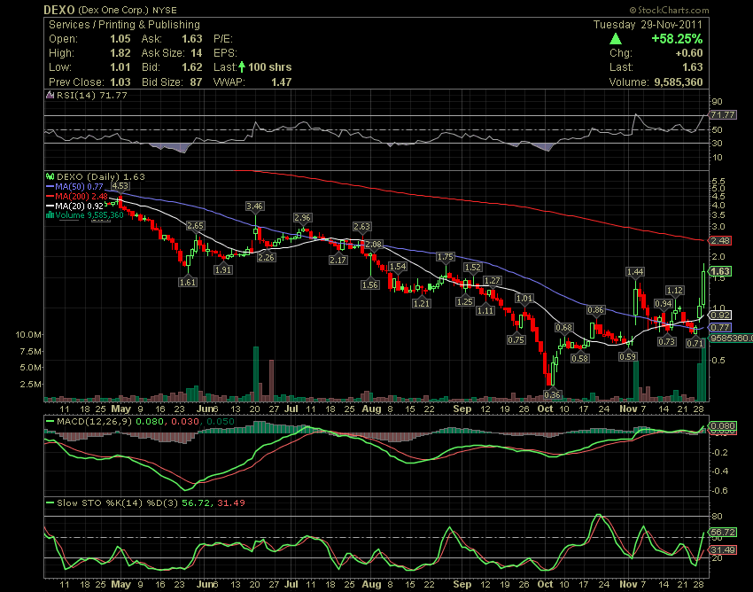Click the 0.58 price low label
This screenshot has width=753, height=592.
pyautogui.click(x=580, y=358)
